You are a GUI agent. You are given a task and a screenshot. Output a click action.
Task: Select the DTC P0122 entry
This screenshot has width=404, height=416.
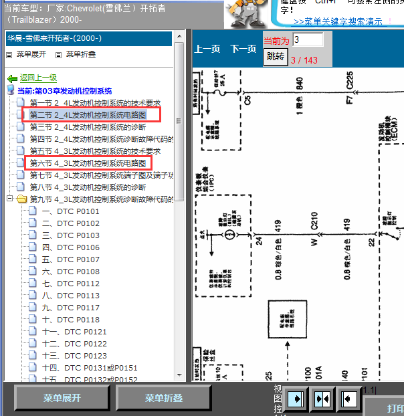click(74, 344)
